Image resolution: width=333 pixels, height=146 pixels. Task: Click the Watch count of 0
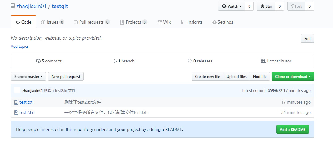(x=249, y=6)
